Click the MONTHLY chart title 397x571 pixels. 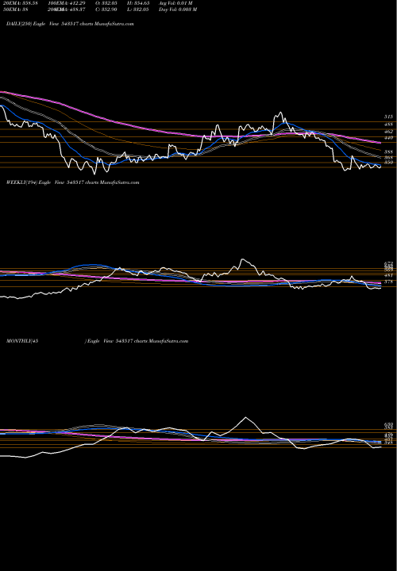[97, 341]
